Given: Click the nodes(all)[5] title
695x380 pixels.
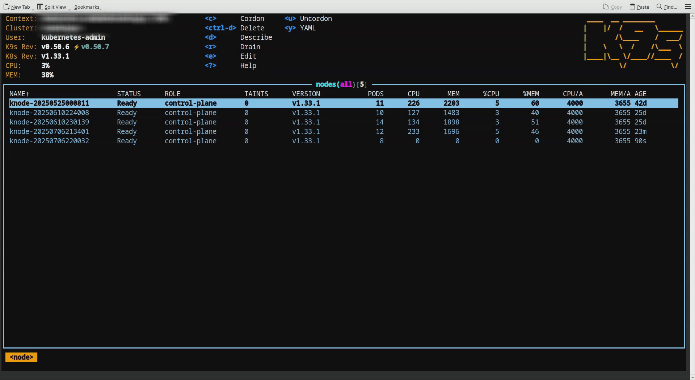Looking at the screenshot, I should pyautogui.click(x=341, y=84).
